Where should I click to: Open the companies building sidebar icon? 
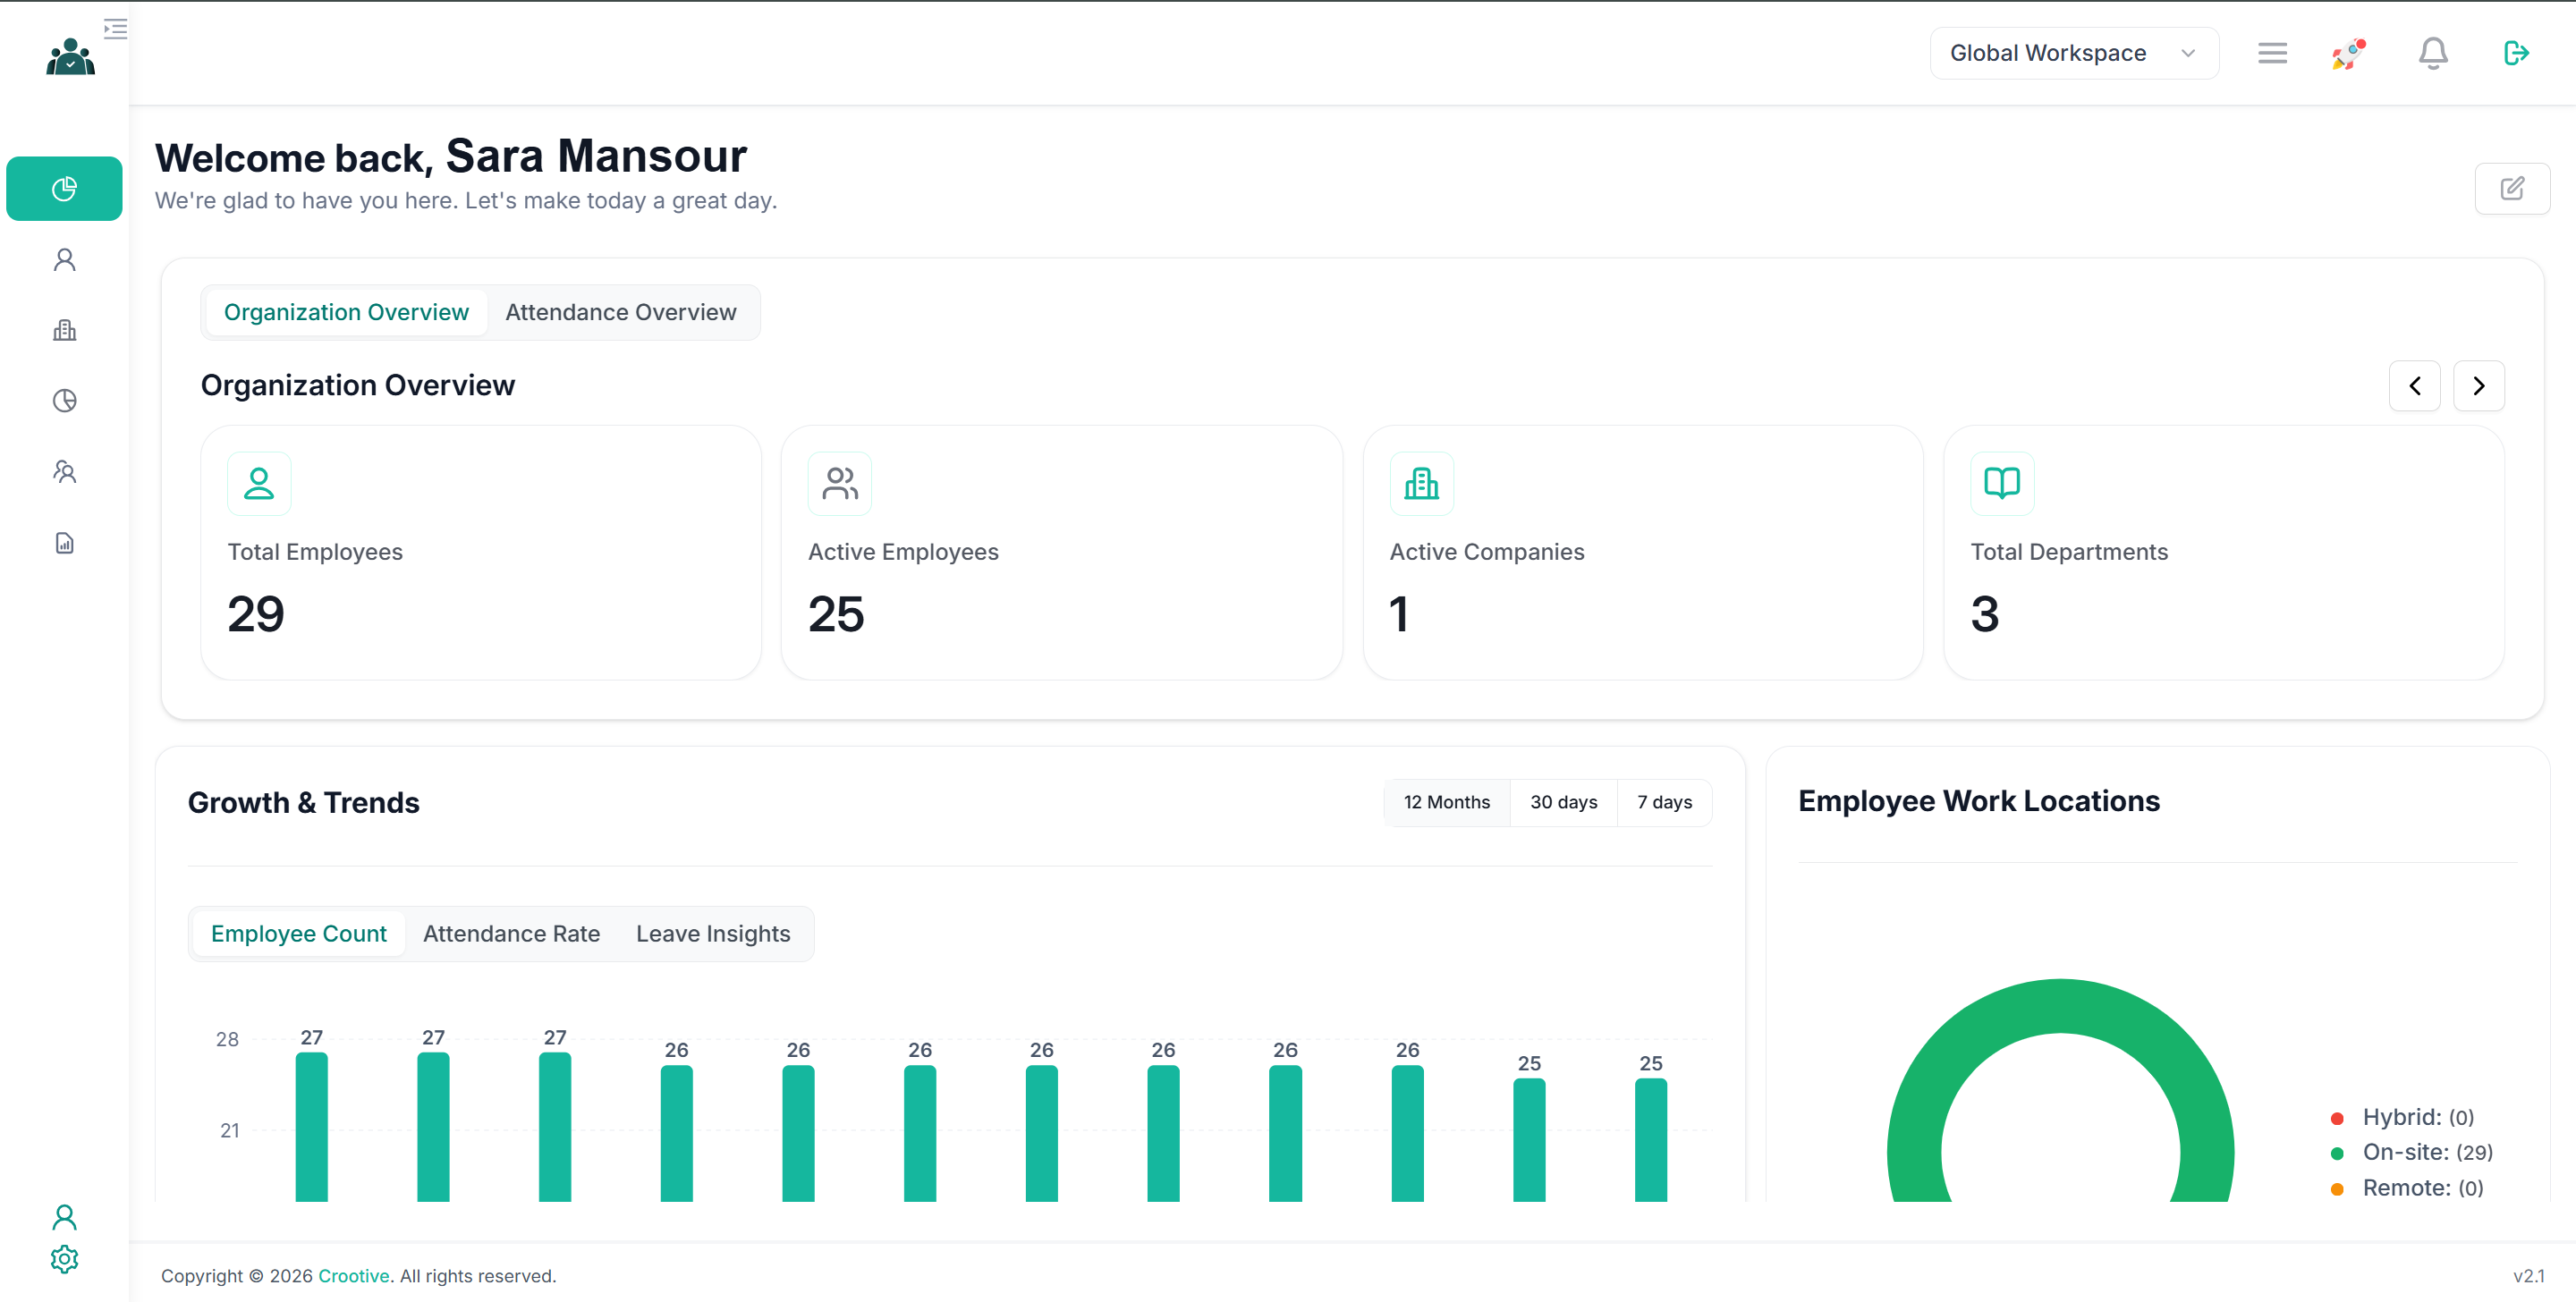pos(64,330)
